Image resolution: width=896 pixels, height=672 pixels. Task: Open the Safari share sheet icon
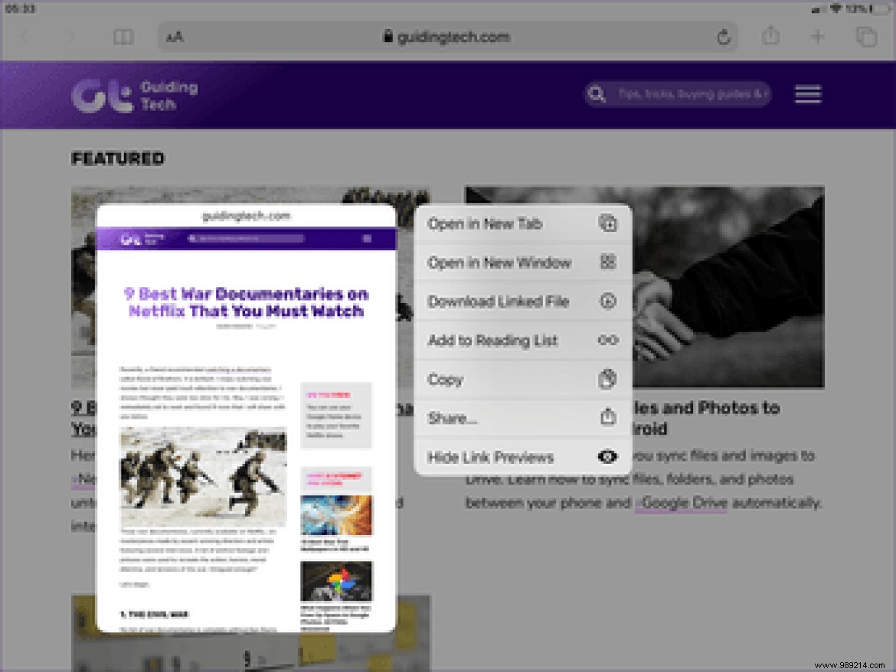click(x=771, y=36)
